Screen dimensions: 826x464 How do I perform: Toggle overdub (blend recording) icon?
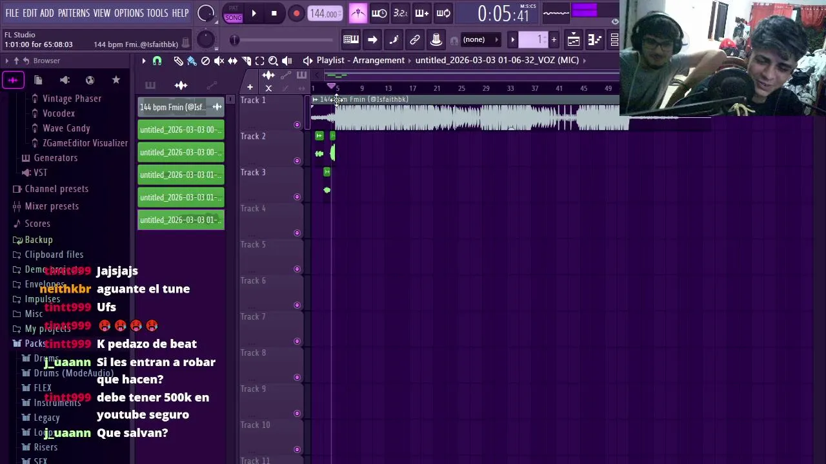point(421,13)
